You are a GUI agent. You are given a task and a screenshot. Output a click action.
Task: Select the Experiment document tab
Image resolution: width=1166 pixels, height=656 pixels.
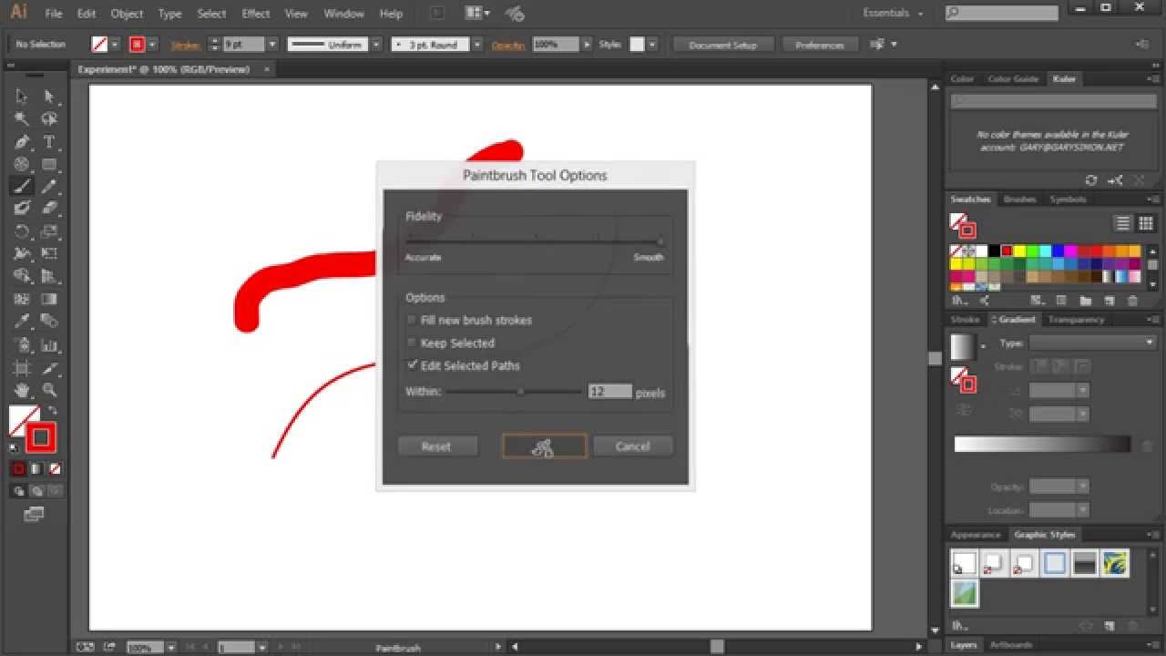pos(164,69)
